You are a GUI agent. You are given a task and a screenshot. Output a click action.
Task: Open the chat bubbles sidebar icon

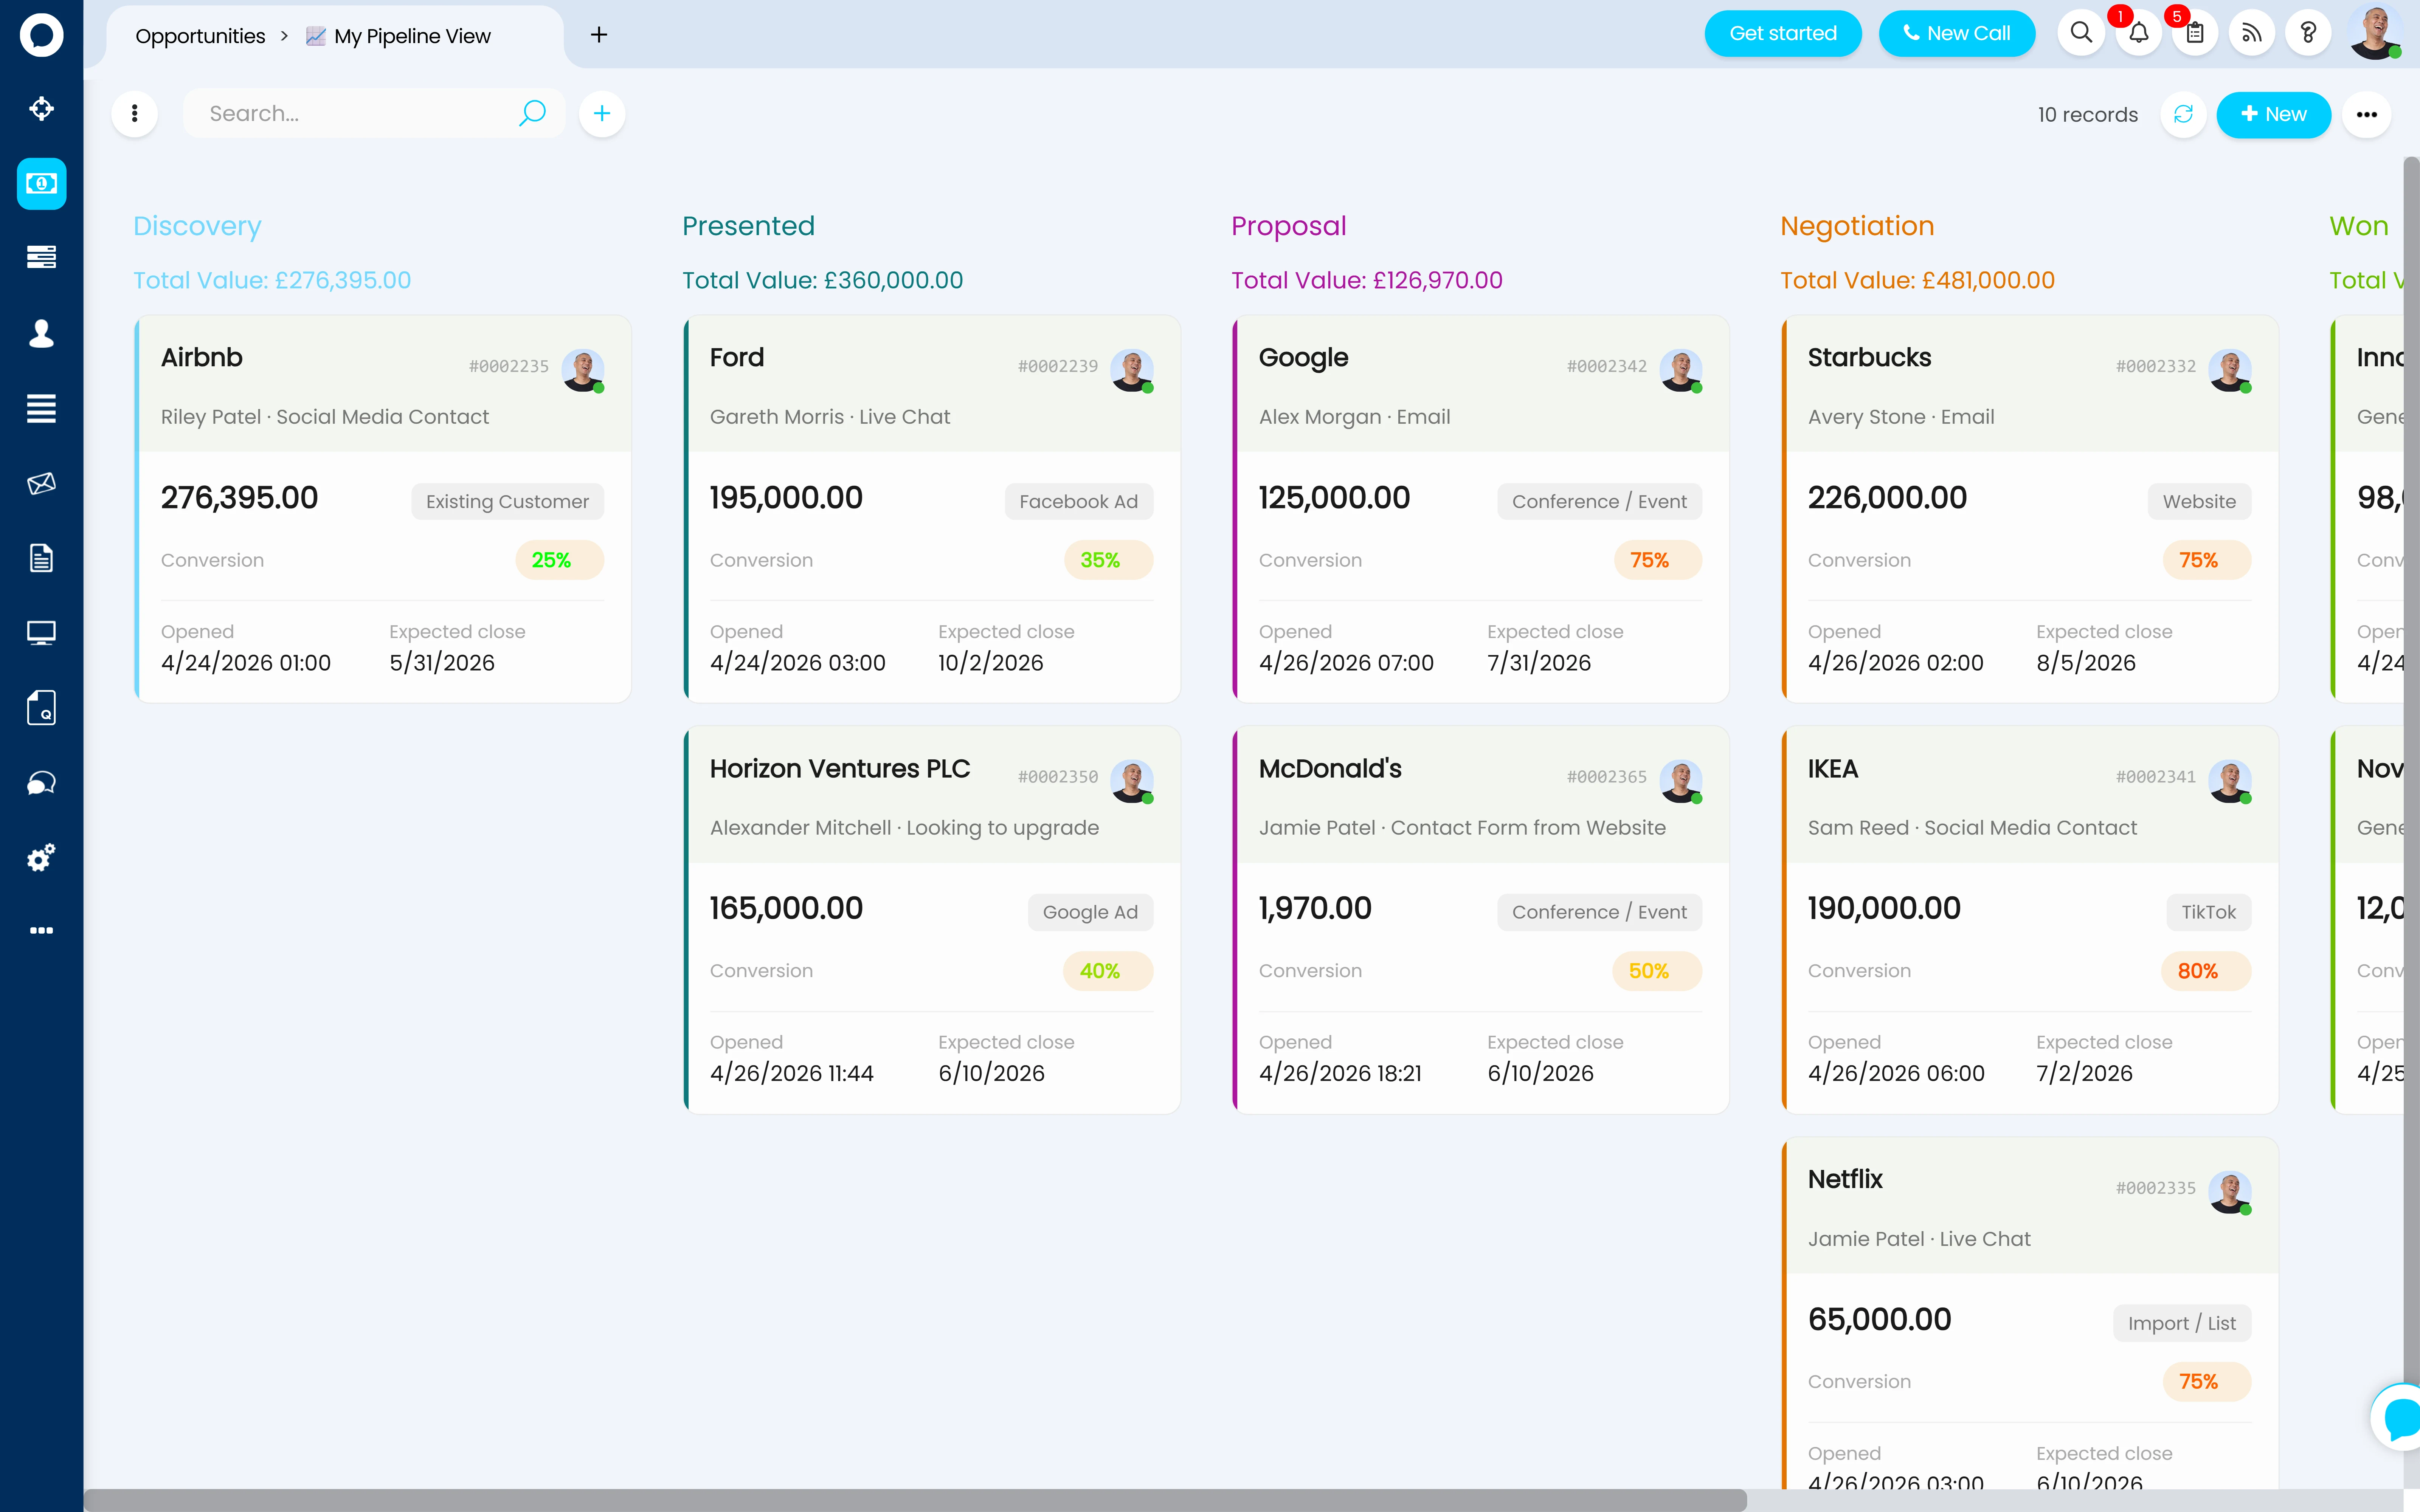pos(41,783)
